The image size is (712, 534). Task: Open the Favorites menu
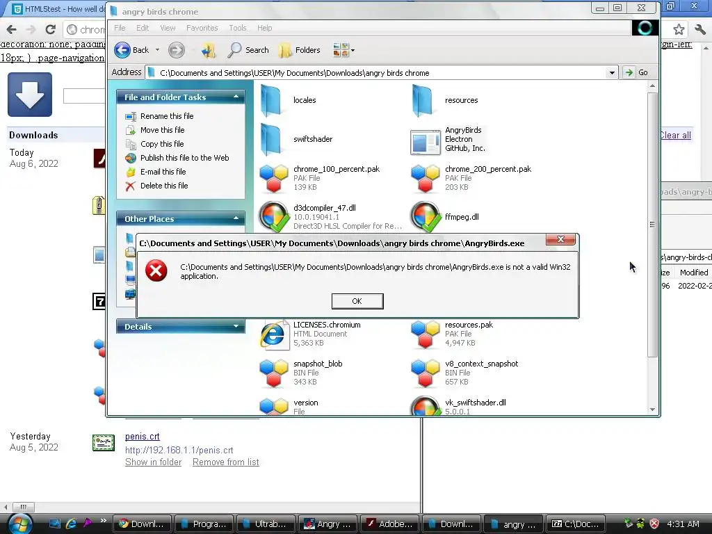click(x=202, y=28)
